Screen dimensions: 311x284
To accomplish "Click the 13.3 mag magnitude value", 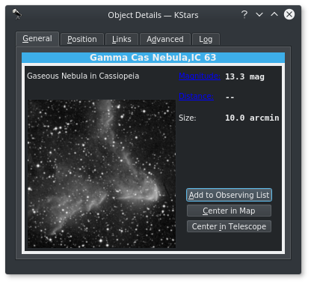I will (244, 76).
